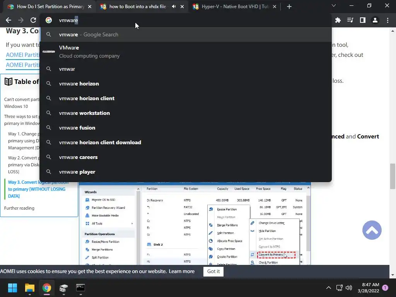396x297 pixels.
Task: Open 'Way 1. Change' contents link
Action: coord(24,141)
